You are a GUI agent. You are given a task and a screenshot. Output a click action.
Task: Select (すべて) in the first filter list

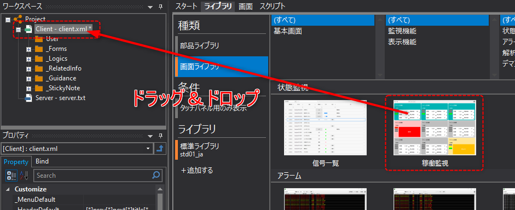[323, 20]
